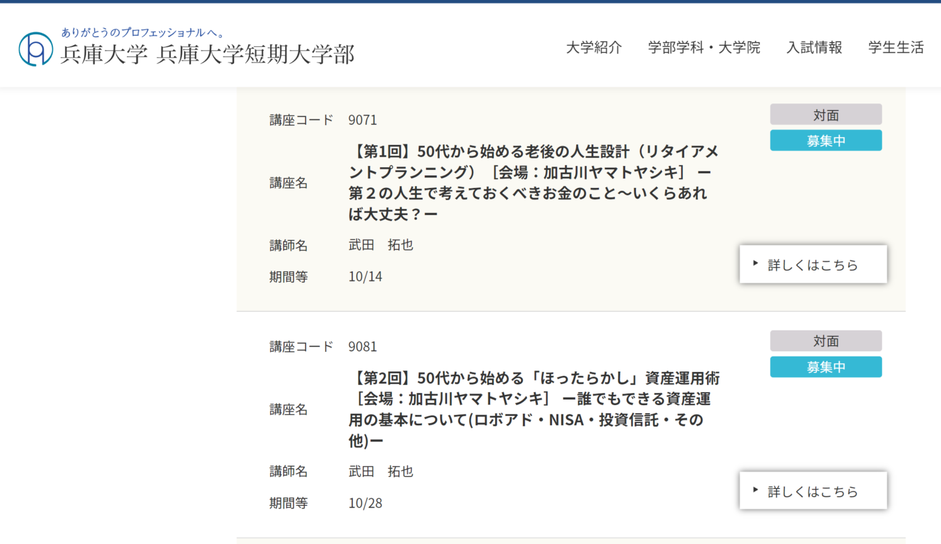The image size is (941, 544).
Task: Open the 学部学科・大学院 menu
Action: pyautogui.click(x=704, y=48)
